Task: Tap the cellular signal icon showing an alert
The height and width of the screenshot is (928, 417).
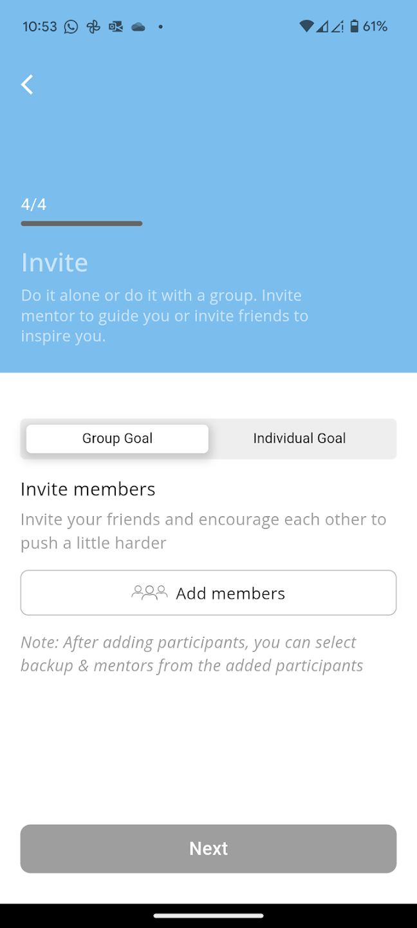Action: pyautogui.click(x=339, y=26)
